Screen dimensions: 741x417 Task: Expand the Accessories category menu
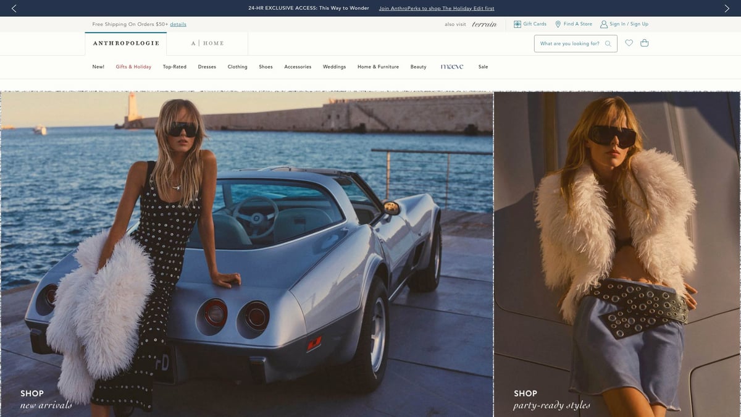[x=298, y=67]
